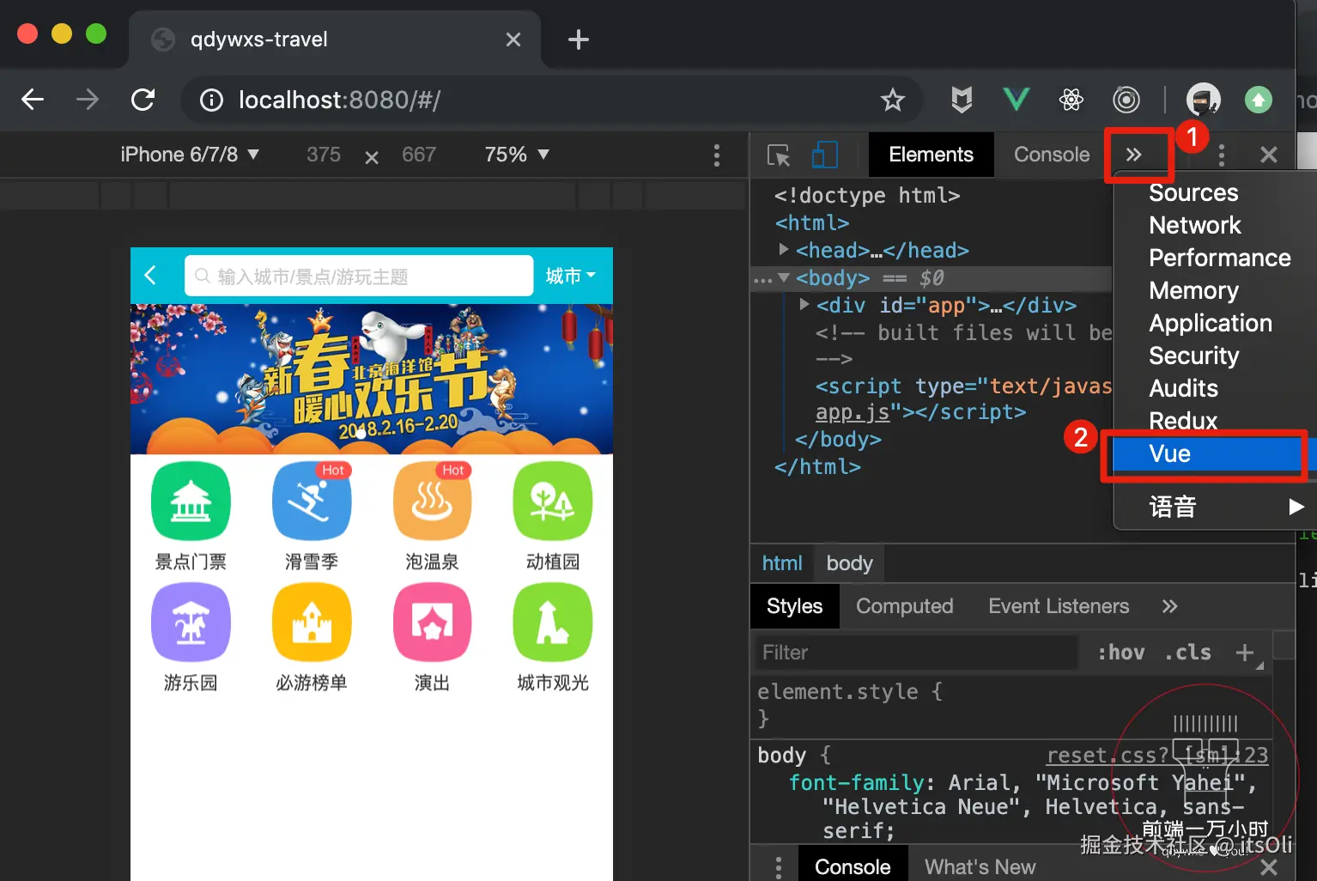This screenshot has height=881, width=1317.
Task: Open the Computed tab
Action: coord(904,606)
